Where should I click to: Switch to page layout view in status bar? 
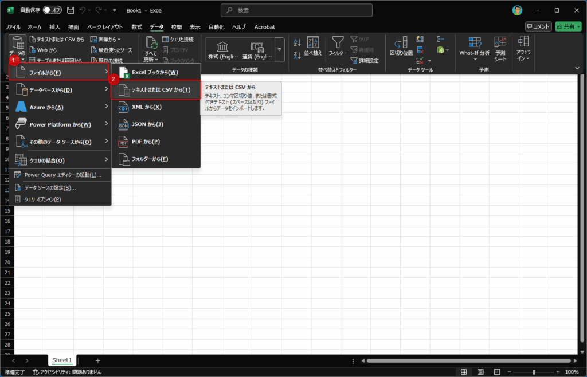[x=479, y=372]
